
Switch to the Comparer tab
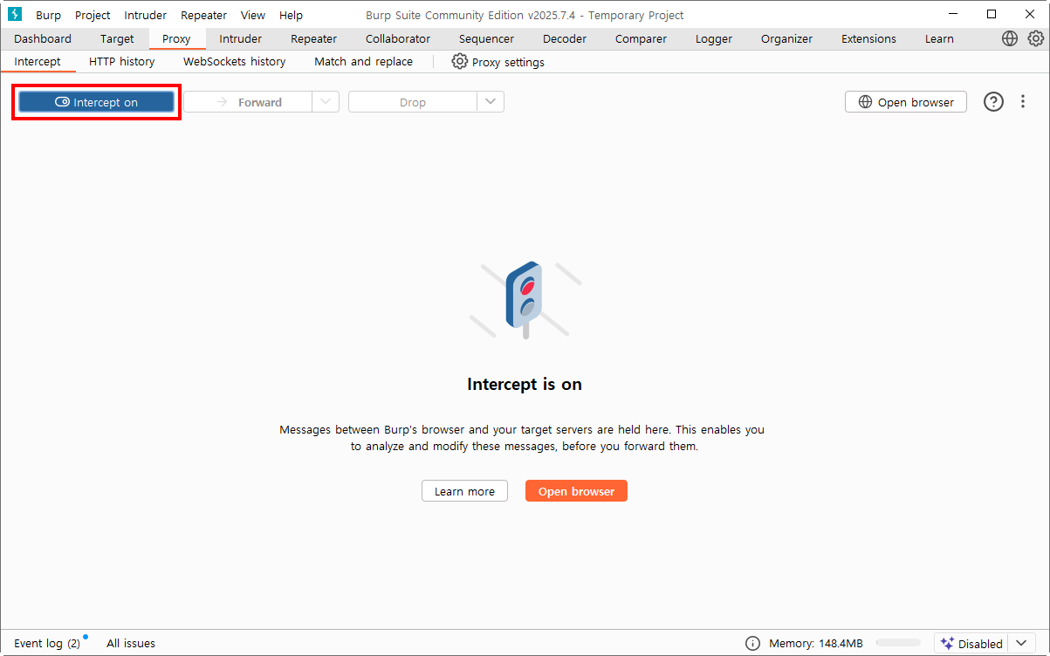click(642, 38)
